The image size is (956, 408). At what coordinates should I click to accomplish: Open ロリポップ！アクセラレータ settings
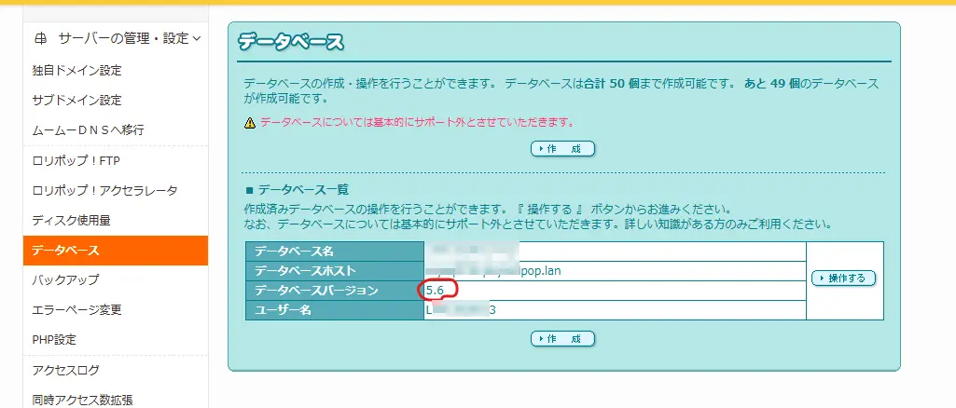(104, 191)
